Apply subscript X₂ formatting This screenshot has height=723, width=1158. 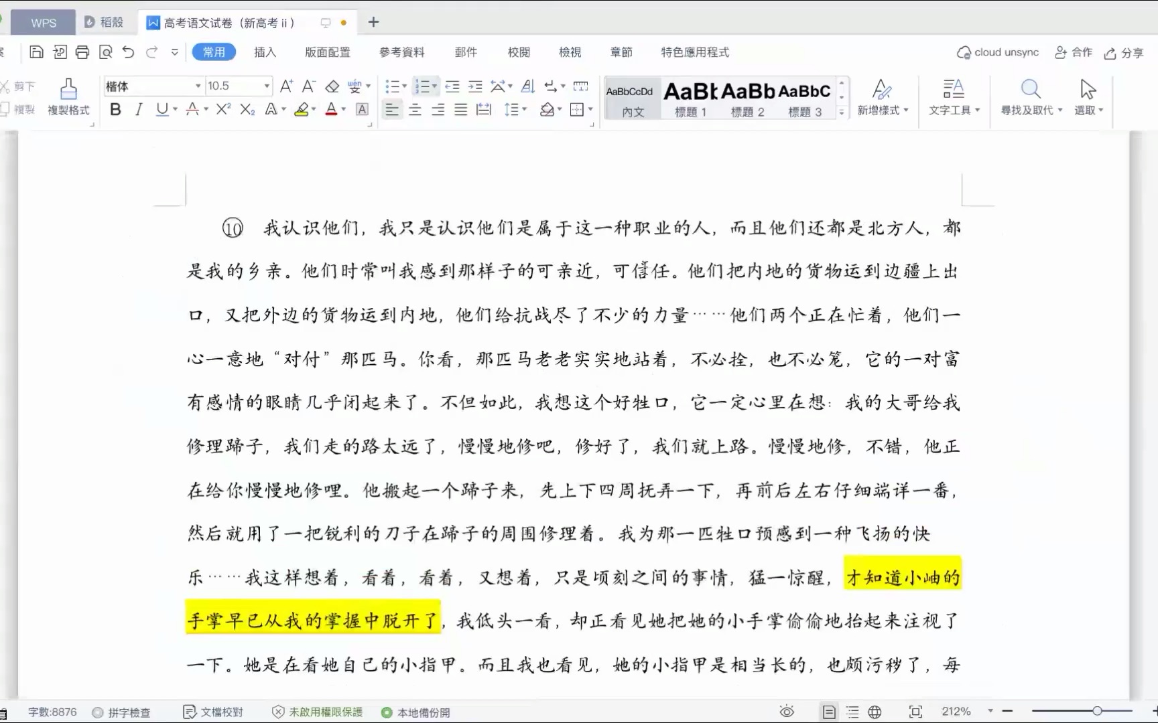point(247,109)
